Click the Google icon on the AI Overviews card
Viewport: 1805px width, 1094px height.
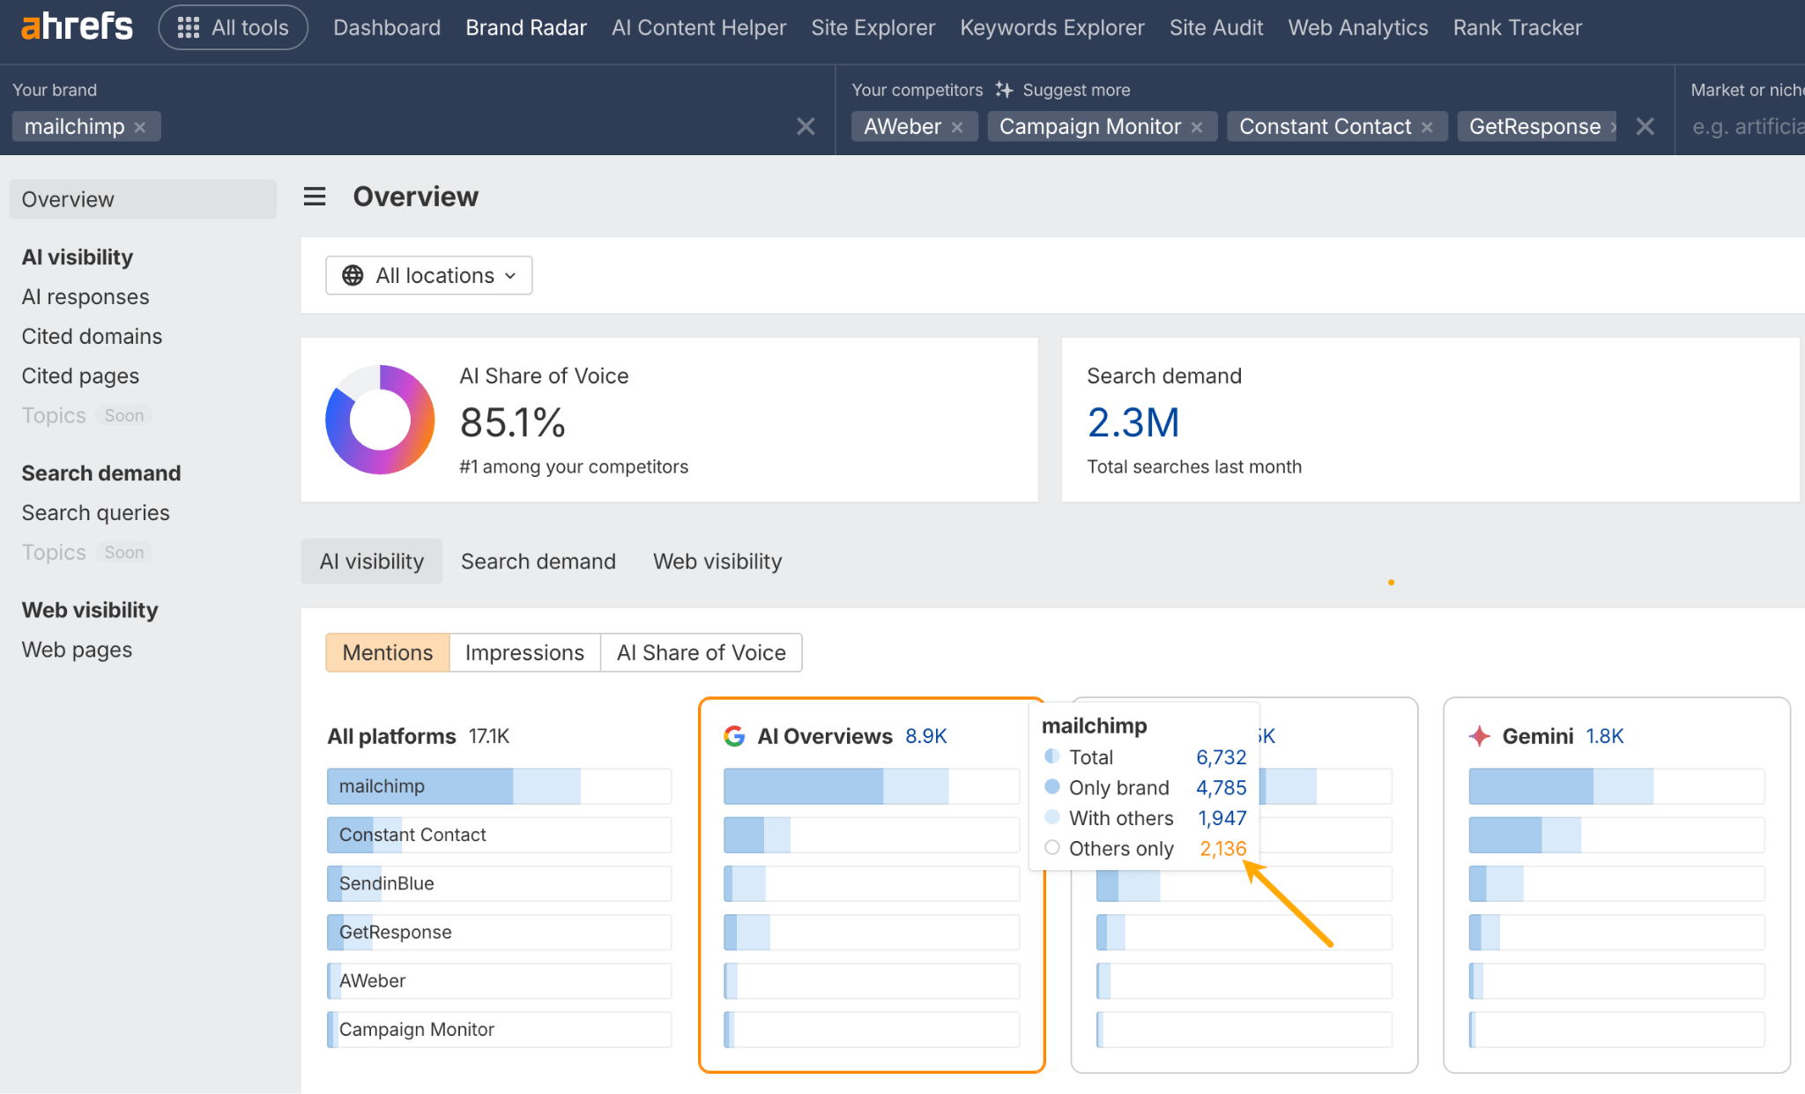736,736
